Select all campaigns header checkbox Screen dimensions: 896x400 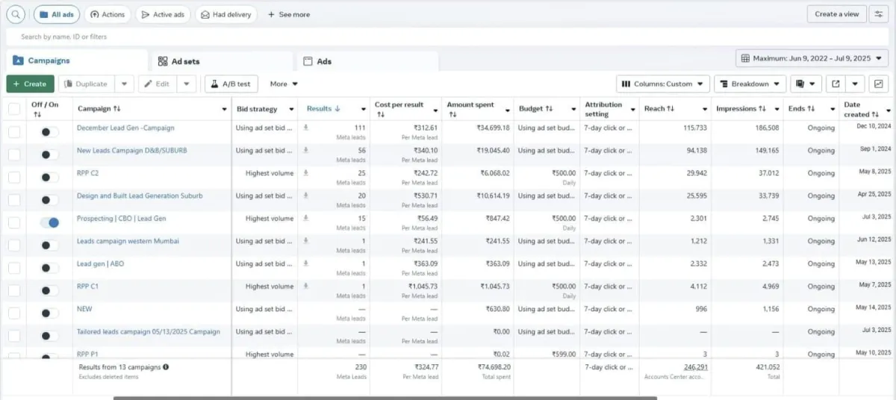coord(14,109)
